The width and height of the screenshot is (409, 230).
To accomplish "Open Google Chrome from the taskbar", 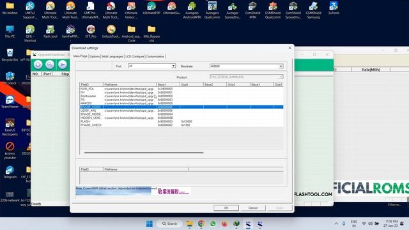I will [201, 224].
